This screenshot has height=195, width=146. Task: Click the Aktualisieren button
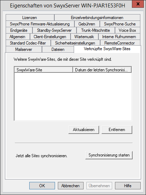click(x=84, y=130)
